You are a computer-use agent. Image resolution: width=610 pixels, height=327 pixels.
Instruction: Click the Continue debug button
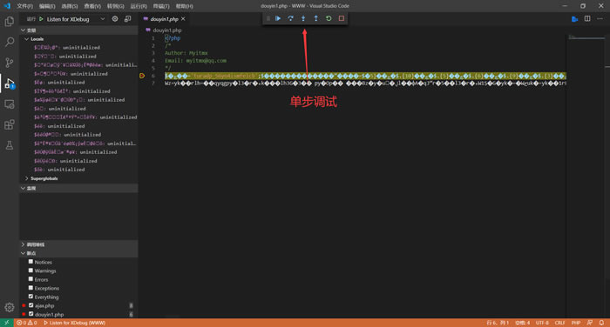coord(278,18)
